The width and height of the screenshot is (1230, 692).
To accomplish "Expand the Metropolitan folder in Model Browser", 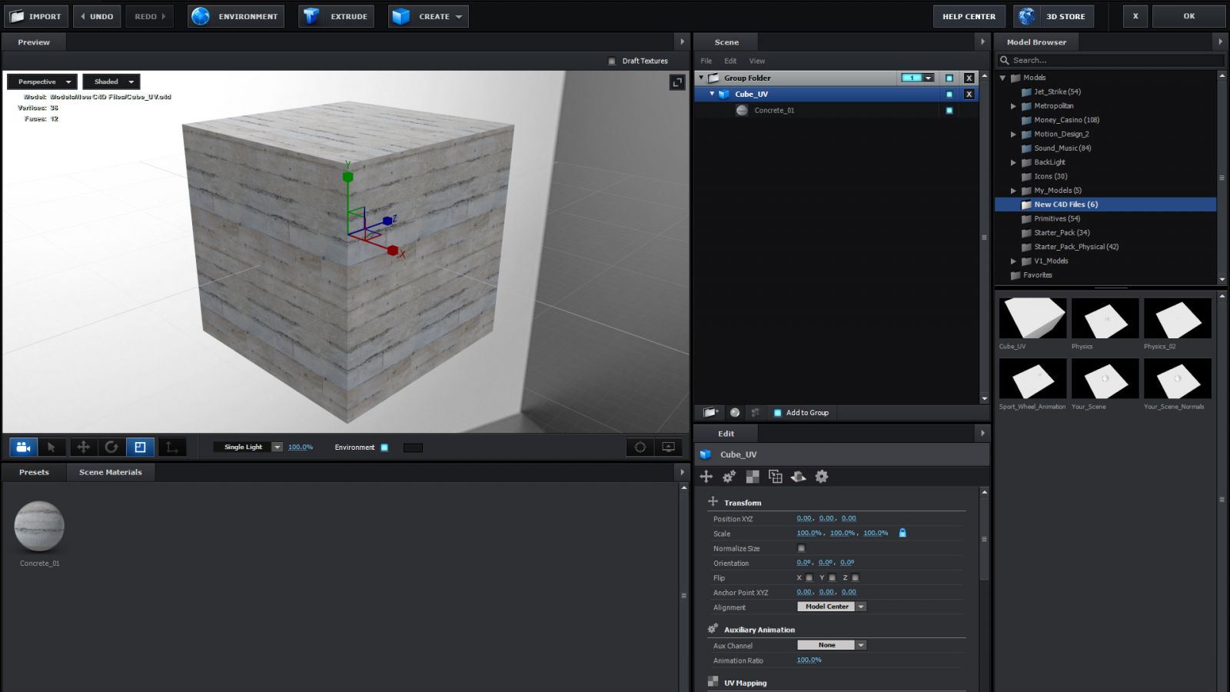I will tap(1013, 106).
